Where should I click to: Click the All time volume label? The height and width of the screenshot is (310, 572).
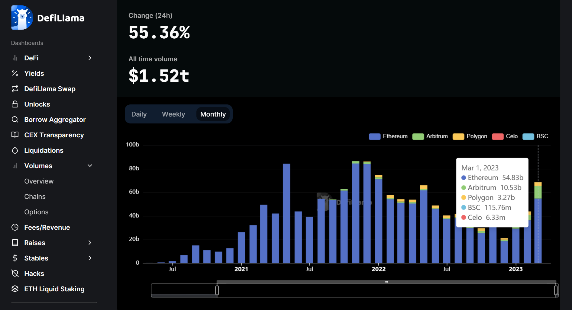153,59
